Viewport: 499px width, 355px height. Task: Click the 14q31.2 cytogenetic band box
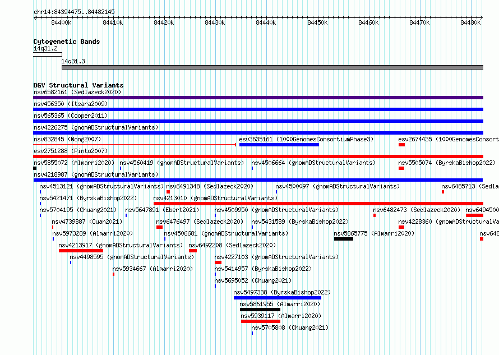click(48, 54)
